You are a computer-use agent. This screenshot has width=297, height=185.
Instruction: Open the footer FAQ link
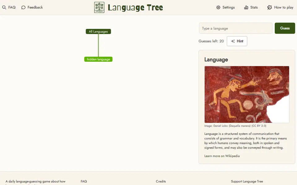point(84,181)
